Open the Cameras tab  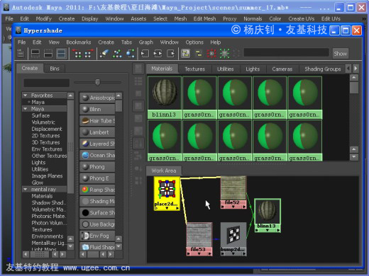pyautogui.click(x=282, y=69)
